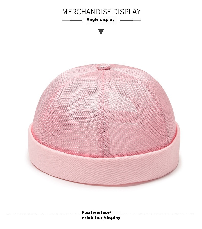Click the dark bar right of Angle display
Viewport: 202px width, 229px height.
(126, 21)
